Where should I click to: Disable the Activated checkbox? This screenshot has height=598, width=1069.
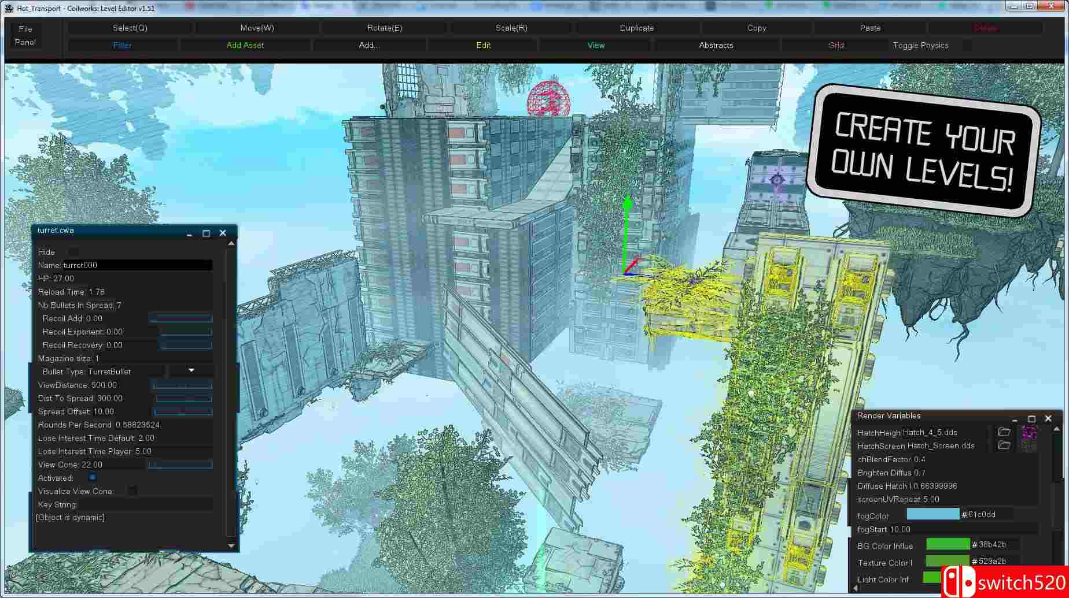pyautogui.click(x=92, y=477)
